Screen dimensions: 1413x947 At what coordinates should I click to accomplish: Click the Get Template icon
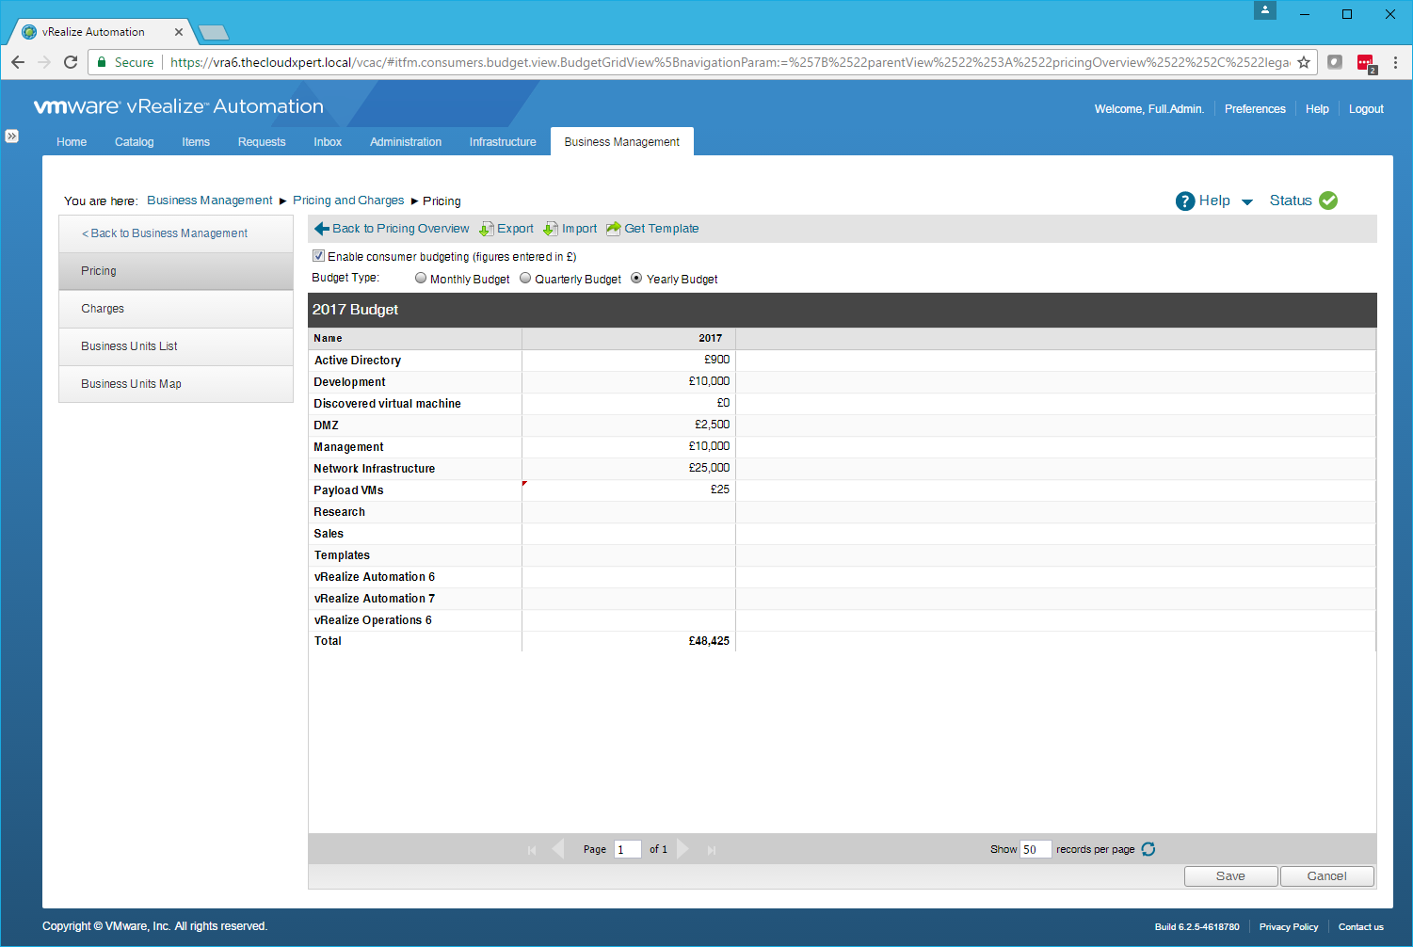click(614, 229)
